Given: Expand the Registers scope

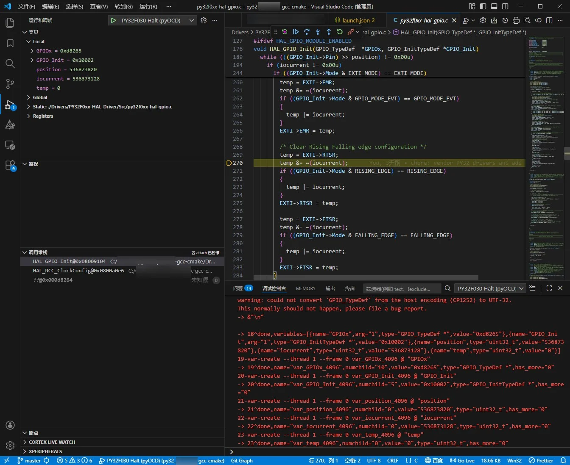Looking at the screenshot, I should tap(28, 116).
